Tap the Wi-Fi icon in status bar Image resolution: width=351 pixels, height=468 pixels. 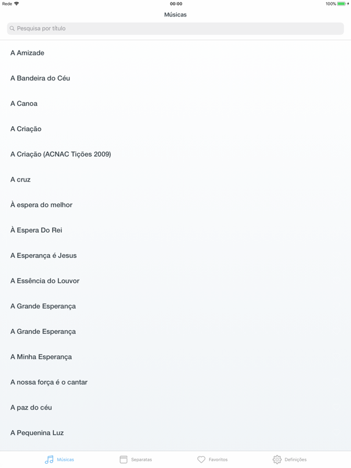pyautogui.click(x=16, y=4)
